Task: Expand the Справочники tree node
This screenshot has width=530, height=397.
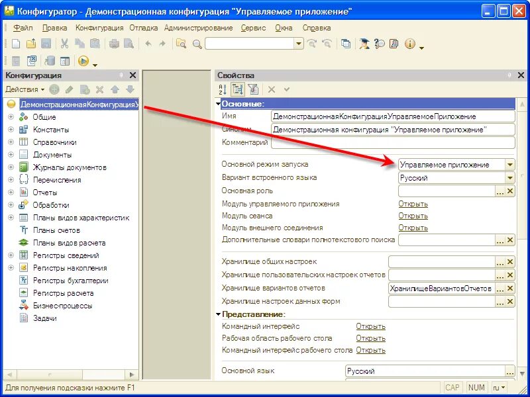Action: coord(11,142)
